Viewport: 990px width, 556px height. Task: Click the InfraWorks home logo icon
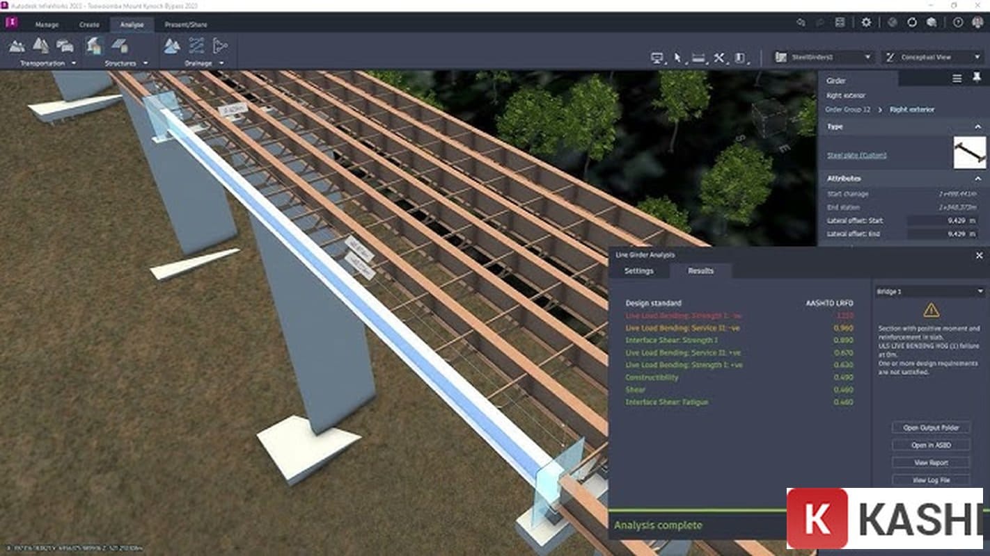(11, 23)
